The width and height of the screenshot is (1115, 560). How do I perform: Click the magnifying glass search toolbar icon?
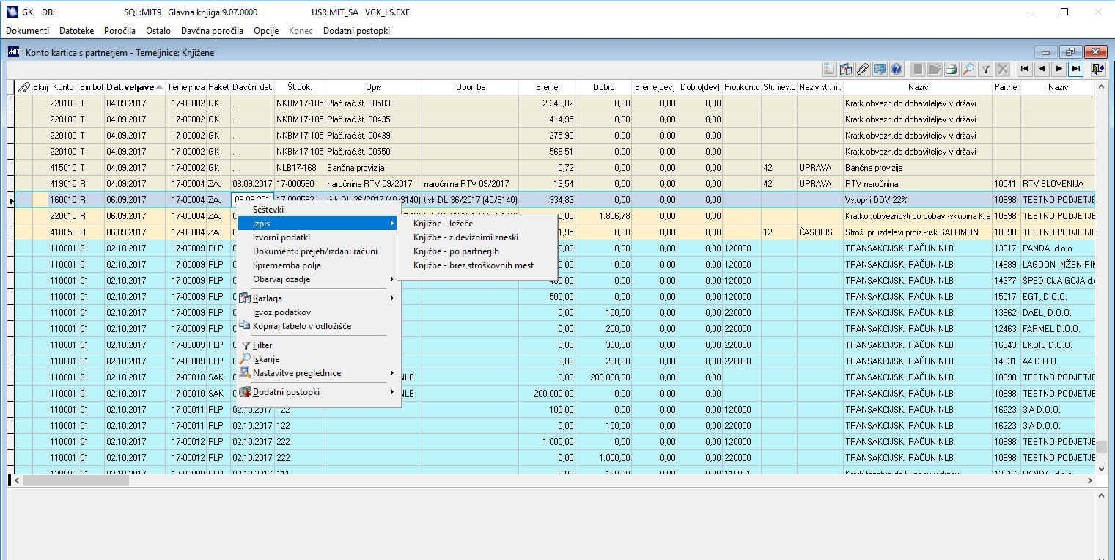[968, 70]
